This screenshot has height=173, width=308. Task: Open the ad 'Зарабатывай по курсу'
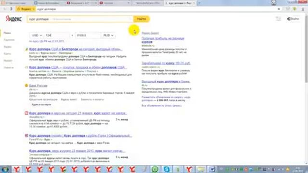click(x=166, y=63)
